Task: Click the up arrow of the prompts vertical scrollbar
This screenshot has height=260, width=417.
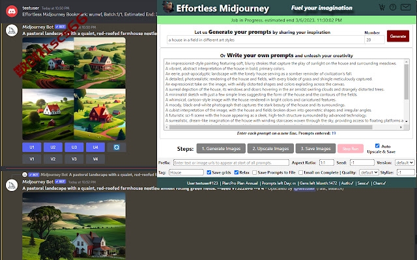Action: 407,62
